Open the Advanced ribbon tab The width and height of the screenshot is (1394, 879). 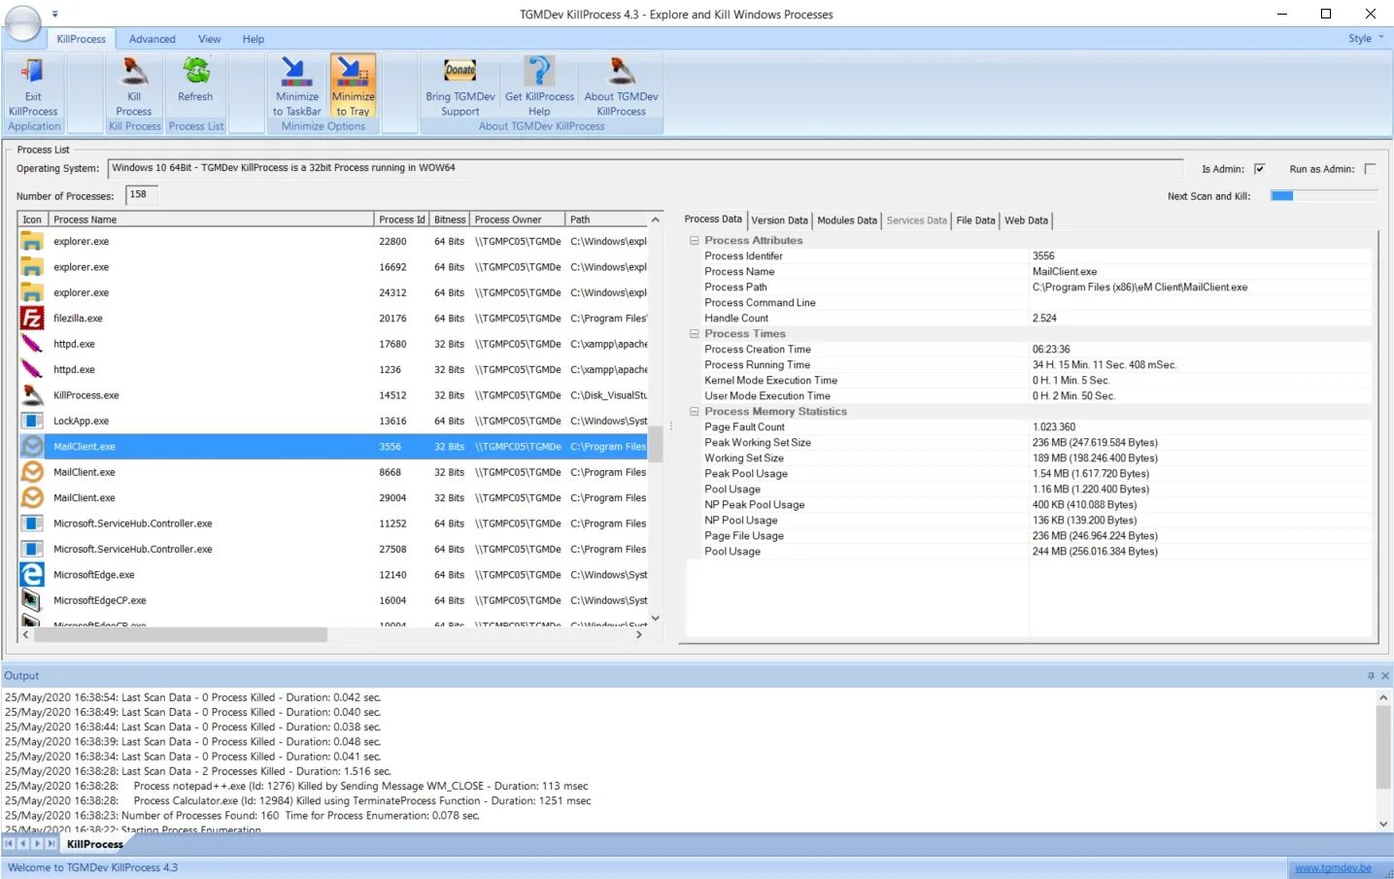pyautogui.click(x=153, y=39)
